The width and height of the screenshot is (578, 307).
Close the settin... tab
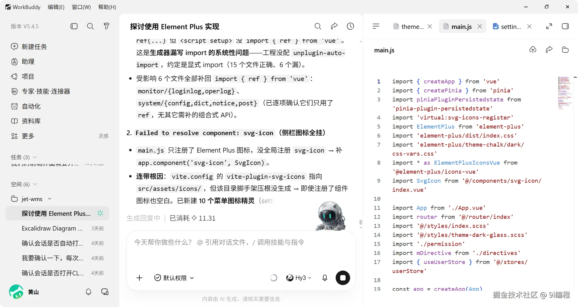click(529, 26)
